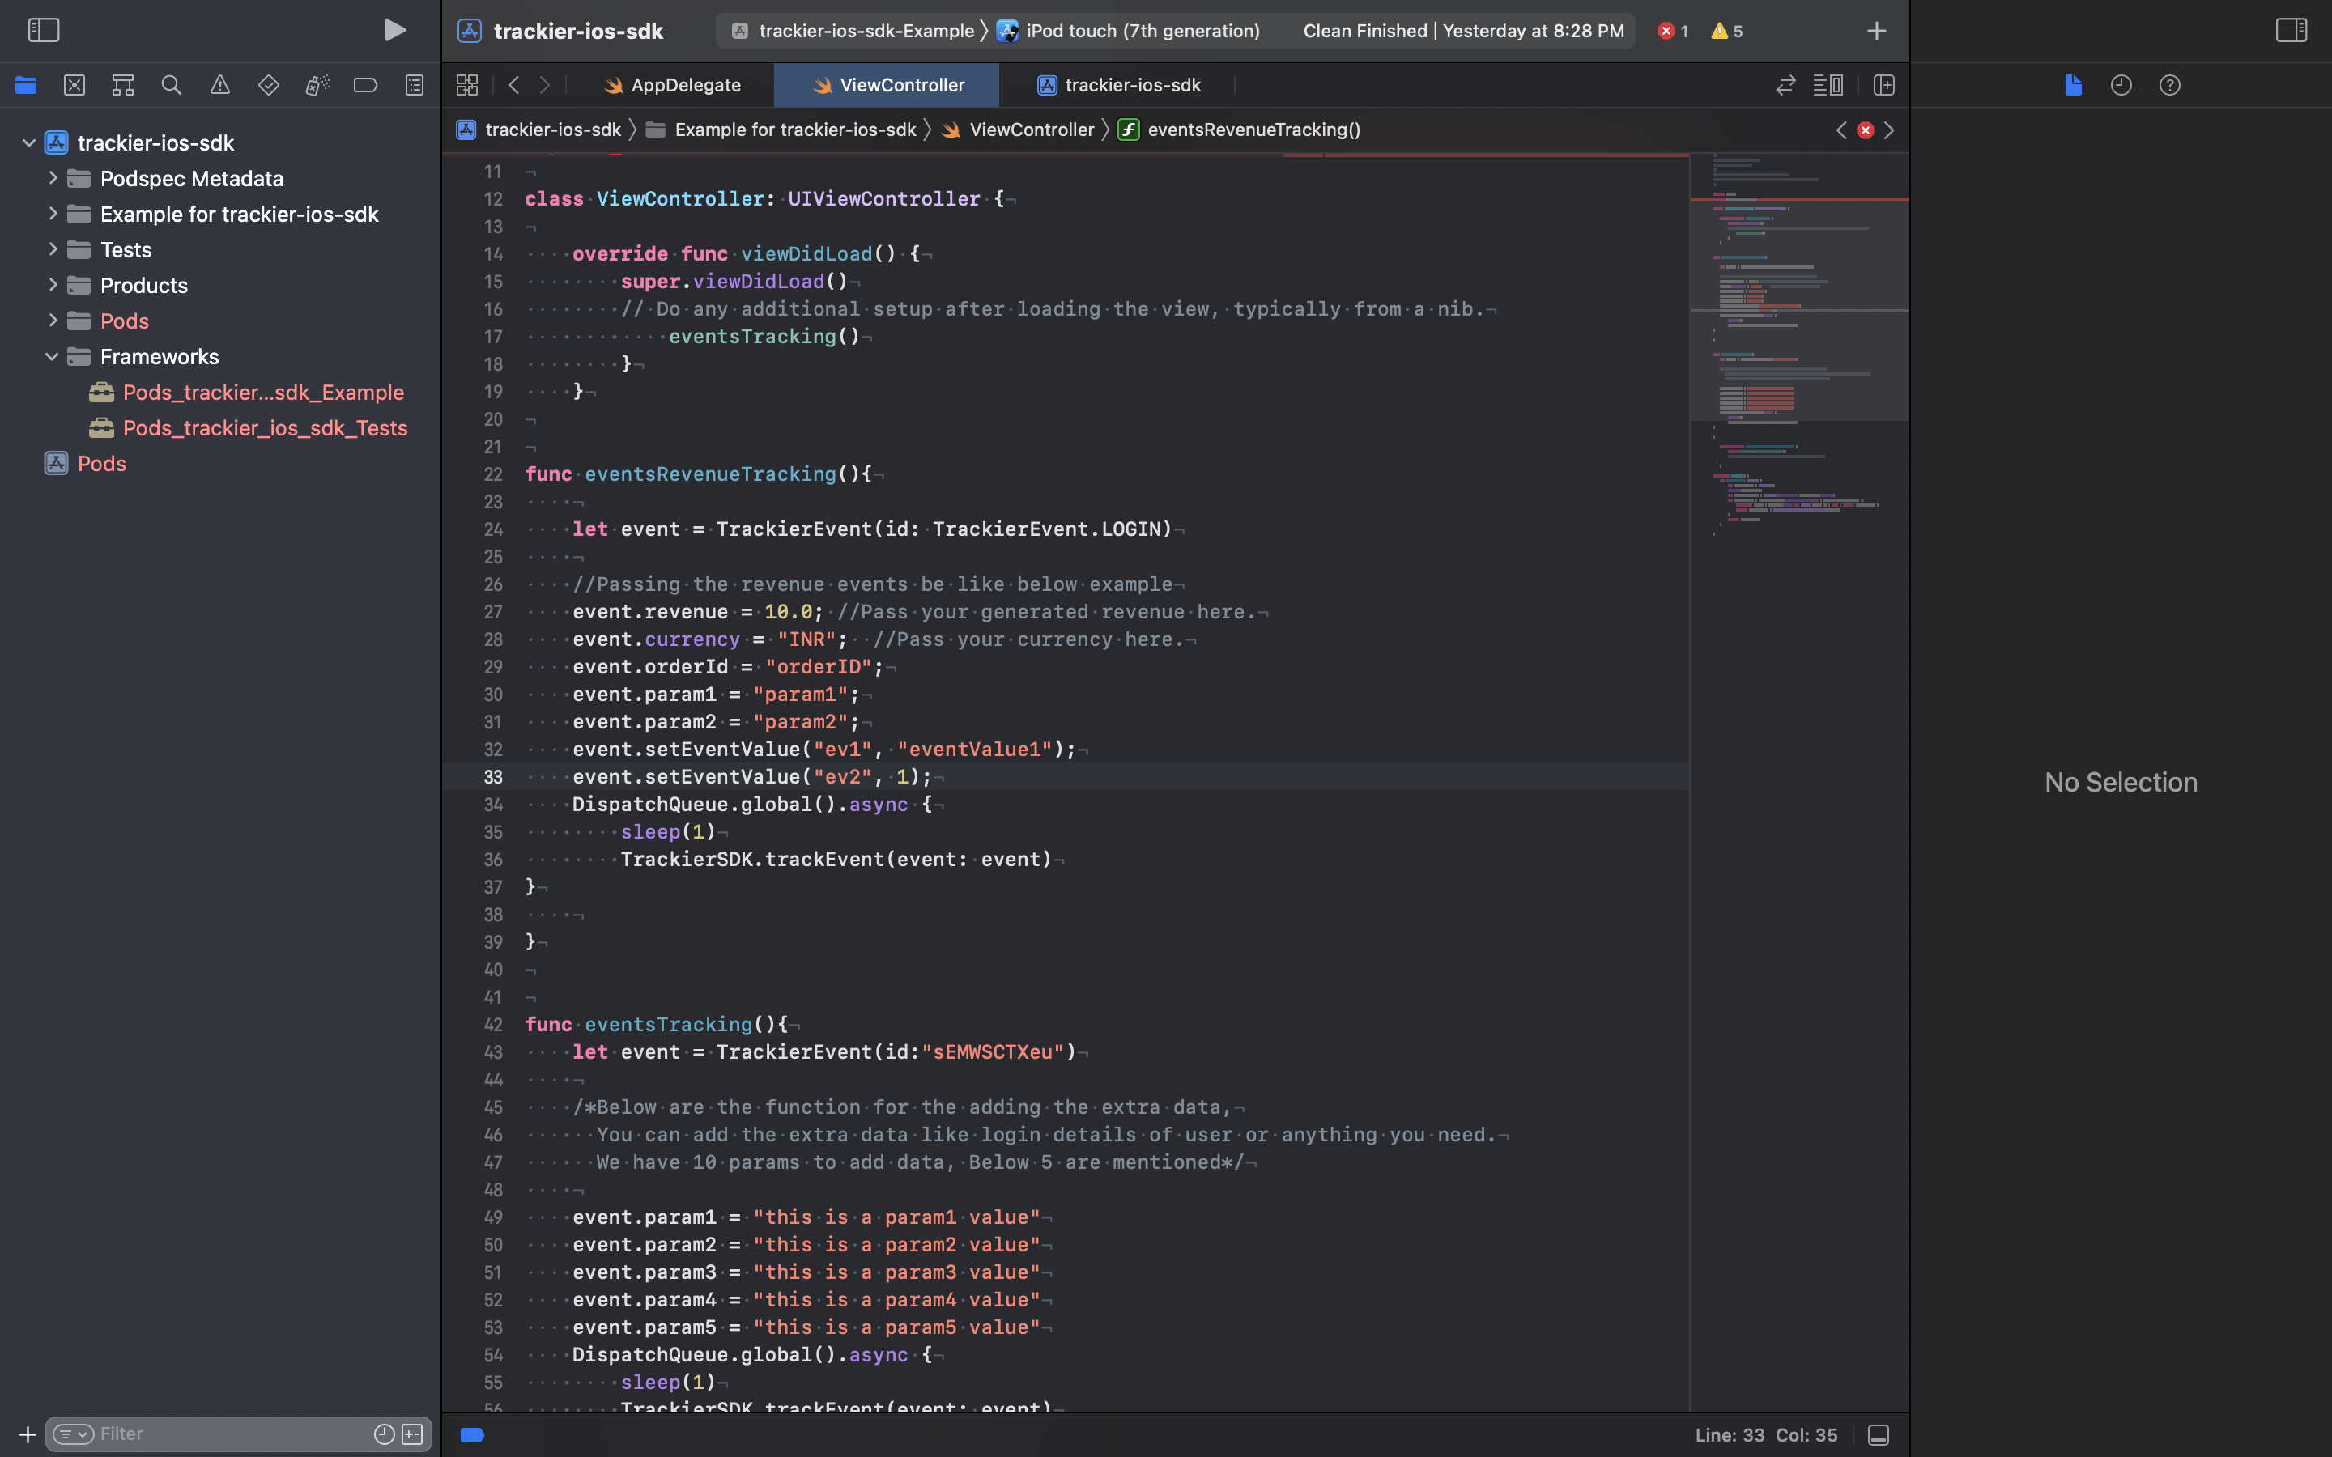2332x1457 pixels.
Task: Open the Find navigator magnifier icon
Action: (172, 85)
